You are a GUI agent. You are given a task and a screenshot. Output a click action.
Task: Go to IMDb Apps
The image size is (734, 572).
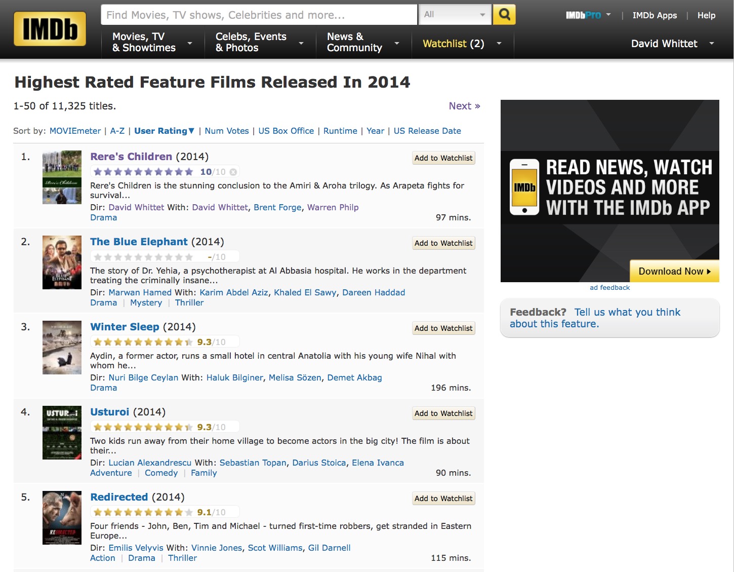tap(655, 15)
